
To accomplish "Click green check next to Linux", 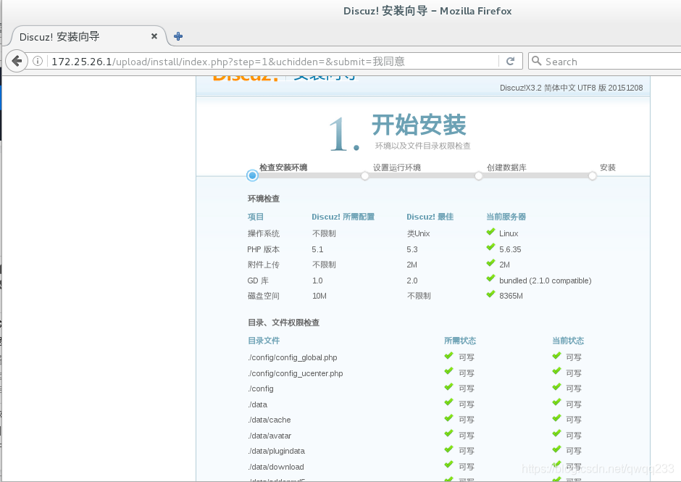I will tap(490, 232).
